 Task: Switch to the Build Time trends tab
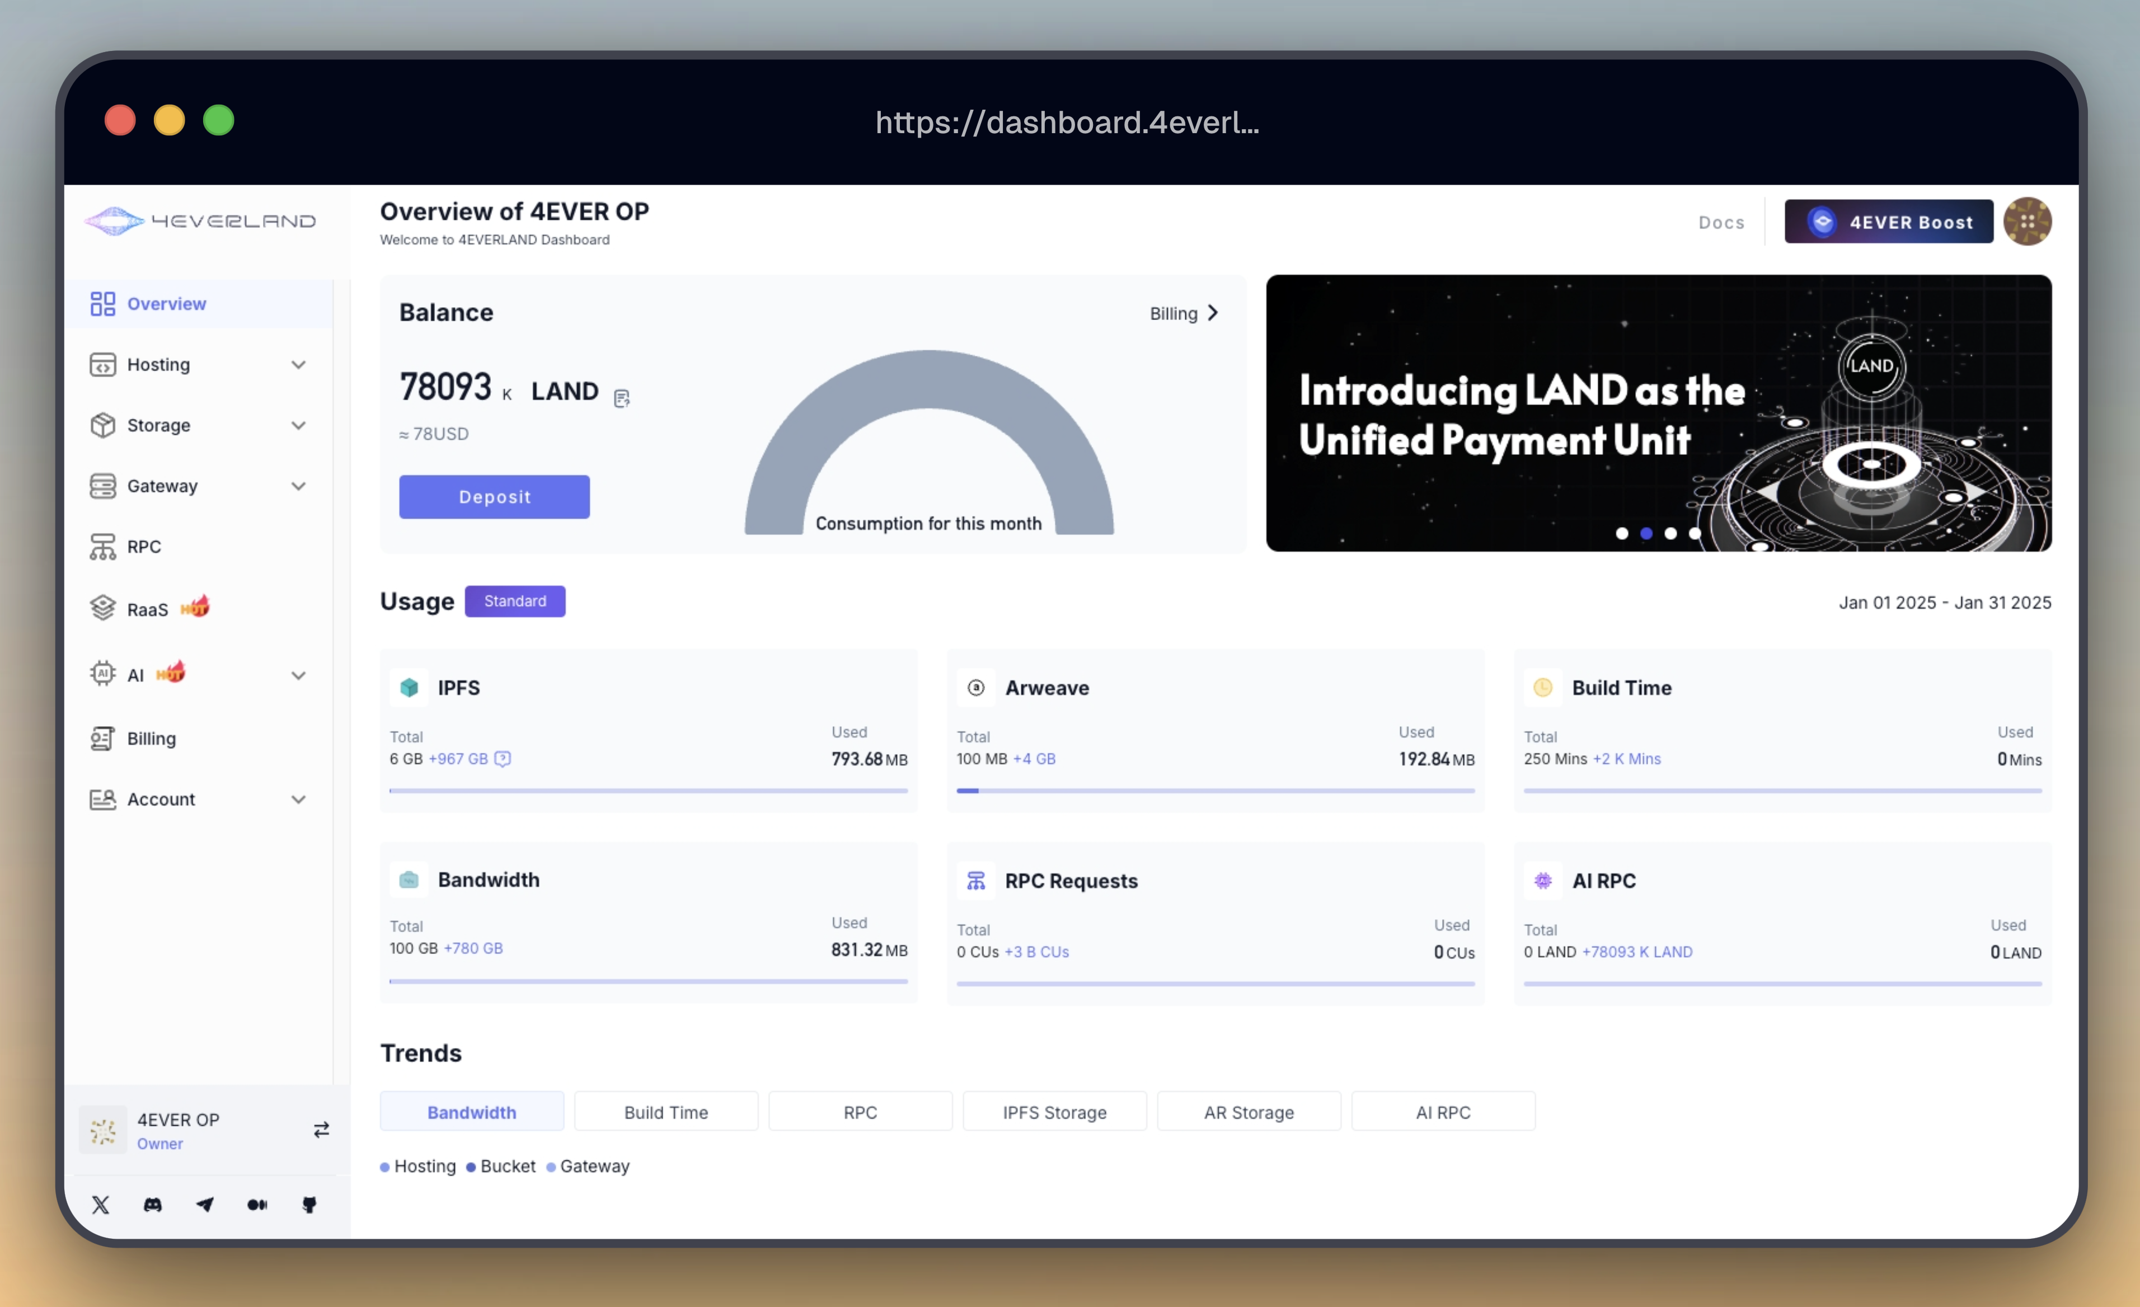[666, 1112]
